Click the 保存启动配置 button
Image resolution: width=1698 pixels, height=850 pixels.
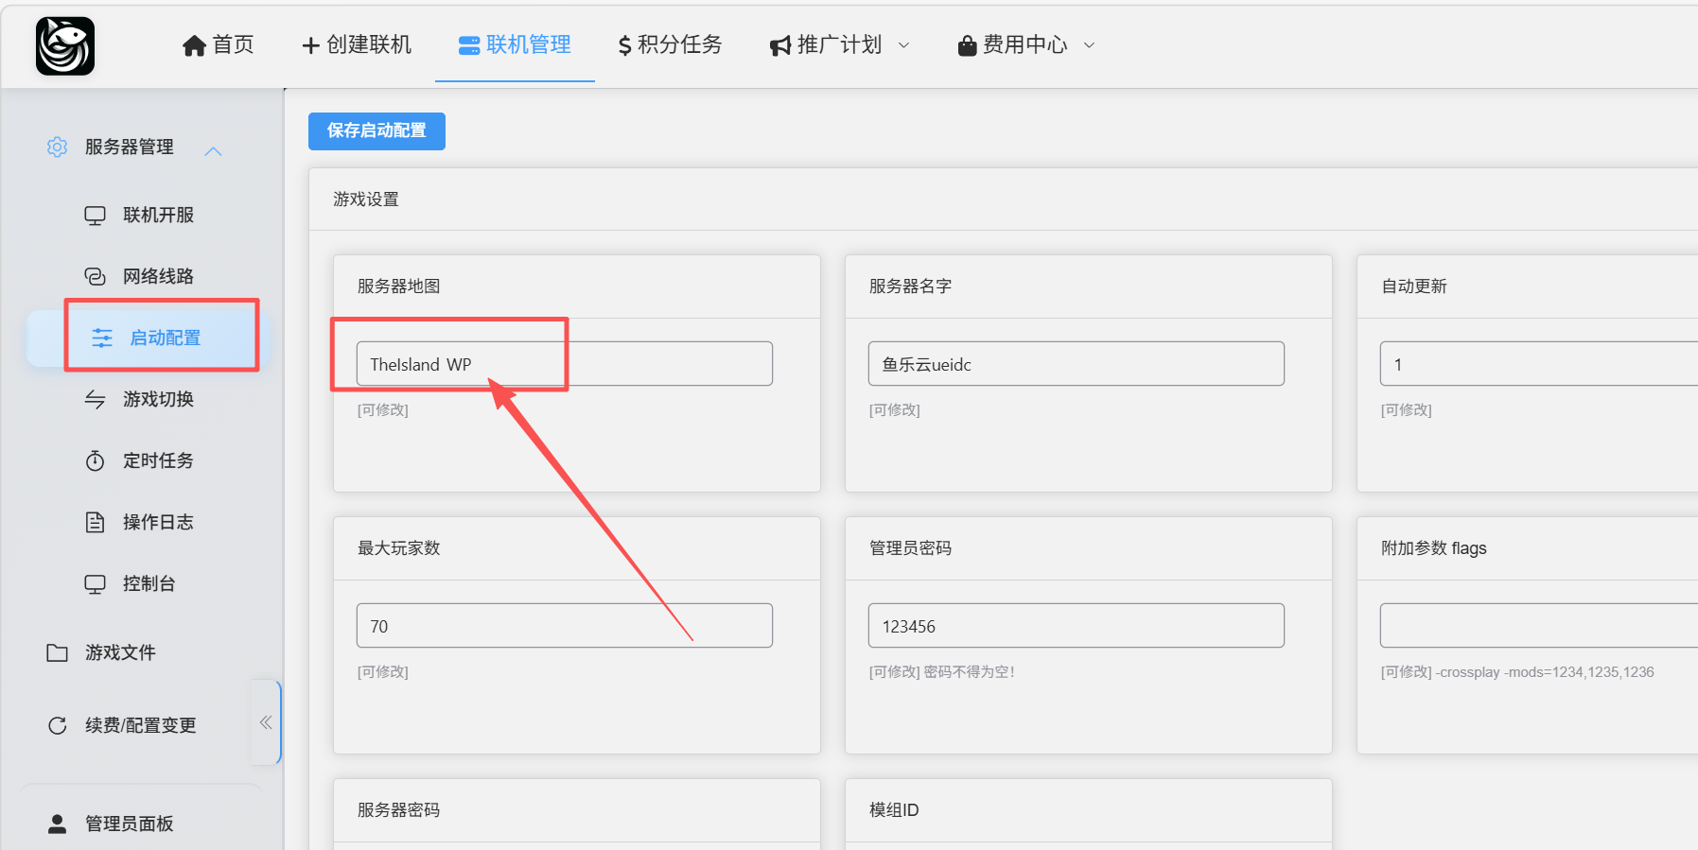tap(376, 130)
